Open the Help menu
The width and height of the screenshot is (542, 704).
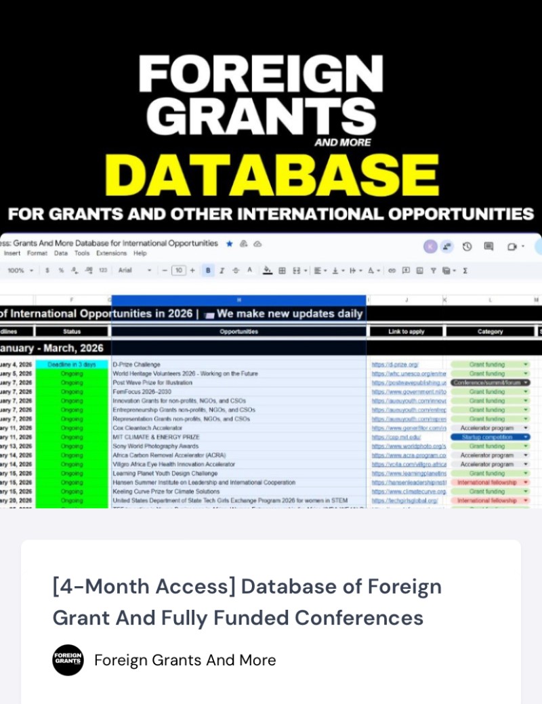(x=140, y=253)
